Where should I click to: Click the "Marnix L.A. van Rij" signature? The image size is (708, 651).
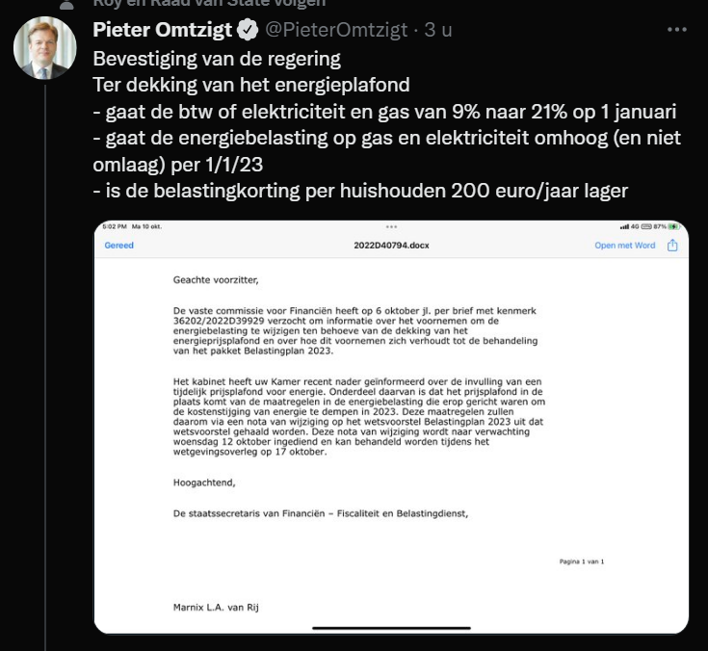216,608
